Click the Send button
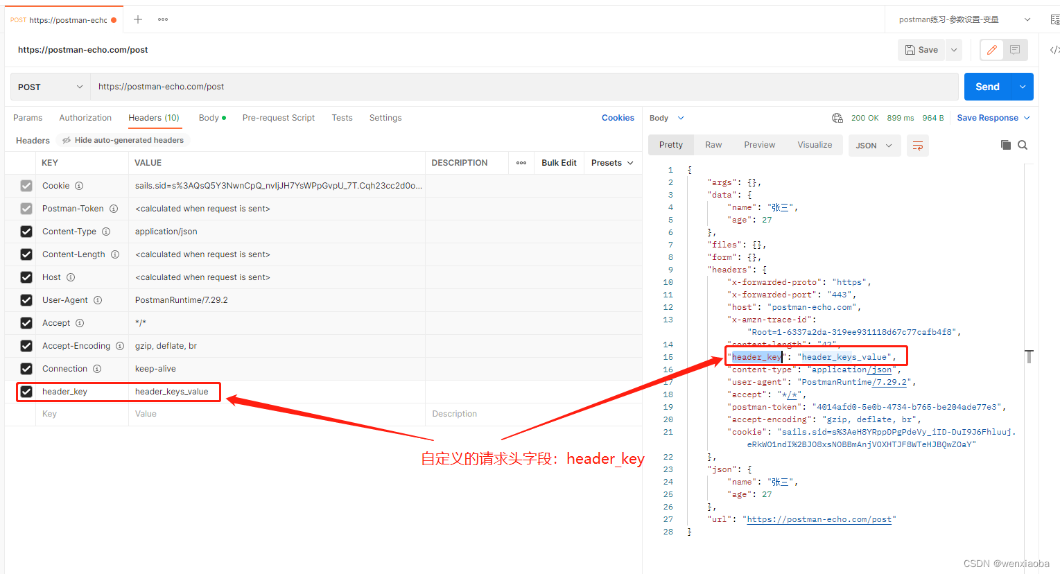 tap(988, 87)
